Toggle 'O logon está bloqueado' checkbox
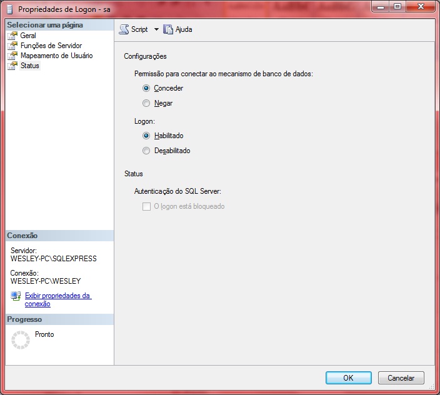The height and width of the screenshot is (395, 440). (x=146, y=206)
